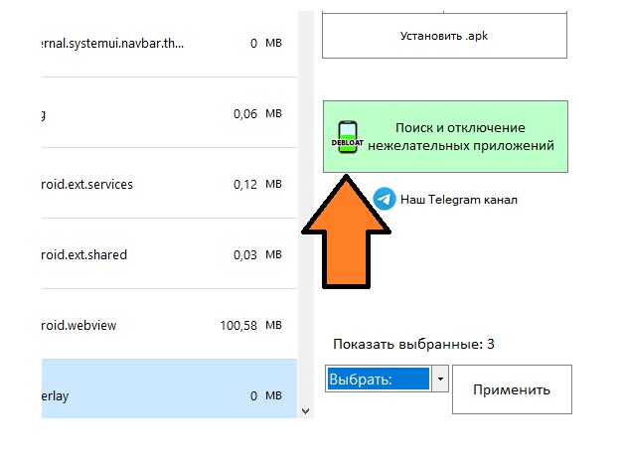Follow the 'Наш Telegram канал' link

coord(459,200)
